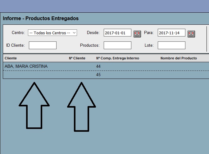Click the Desde date field
Screen dimensions: 209x154
pos(117,33)
